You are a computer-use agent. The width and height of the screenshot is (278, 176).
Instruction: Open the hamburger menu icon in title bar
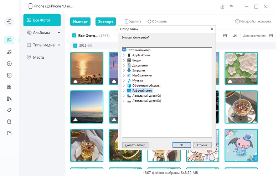[x=232, y=7]
